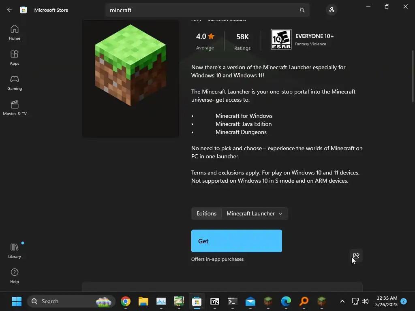Click 'Minecraft for Windows' bullet text
Screen dimensions: 415x311
coord(244,116)
